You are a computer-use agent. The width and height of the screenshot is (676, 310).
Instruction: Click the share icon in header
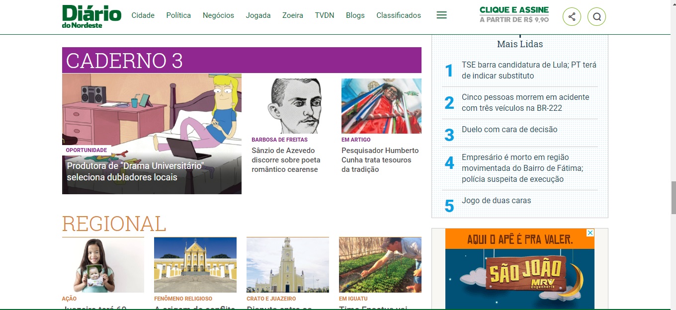572,17
